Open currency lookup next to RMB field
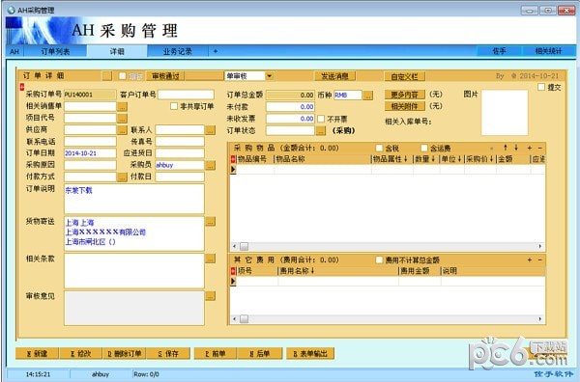Screen dimensions: 580x382 (x=367, y=95)
